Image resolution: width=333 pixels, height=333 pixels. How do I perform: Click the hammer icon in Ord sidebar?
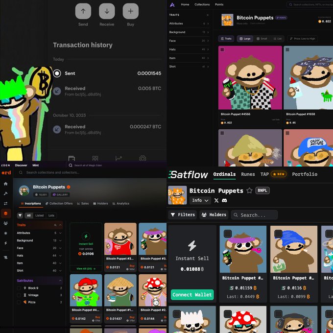(x=6, y=193)
